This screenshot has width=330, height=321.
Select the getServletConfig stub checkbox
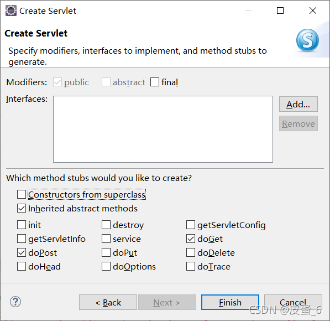191,225
